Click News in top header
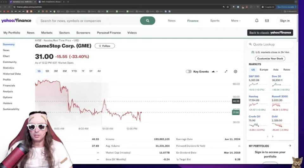The width and height of the screenshot is (304, 168). pyautogui.click(x=172, y=20)
